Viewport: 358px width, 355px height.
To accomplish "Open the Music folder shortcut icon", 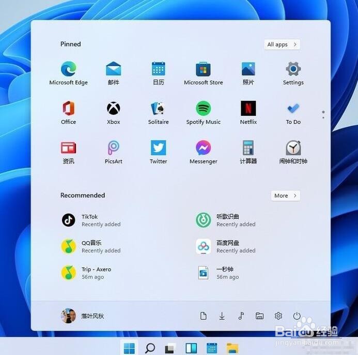I will coord(241,316).
